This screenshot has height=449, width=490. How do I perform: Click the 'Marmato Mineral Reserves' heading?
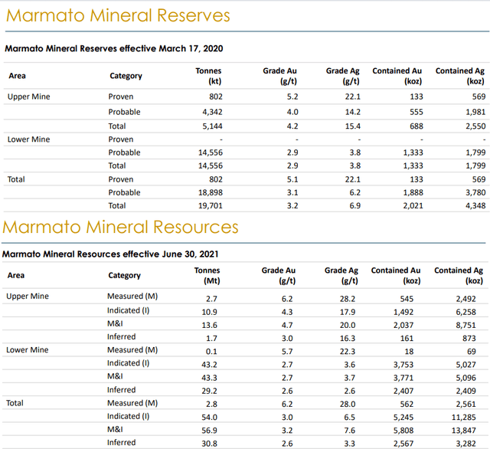(118, 15)
